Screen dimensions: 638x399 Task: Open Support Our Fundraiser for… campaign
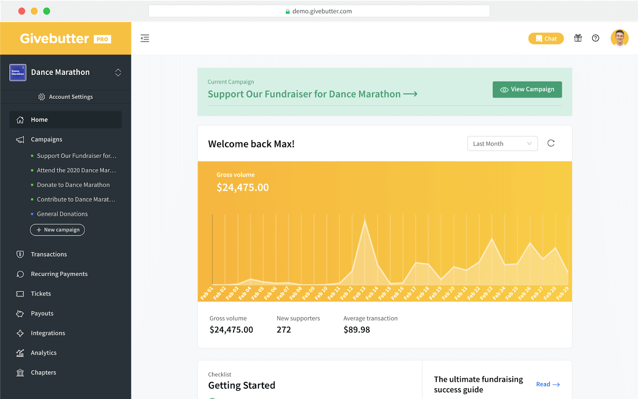point(77,156)
